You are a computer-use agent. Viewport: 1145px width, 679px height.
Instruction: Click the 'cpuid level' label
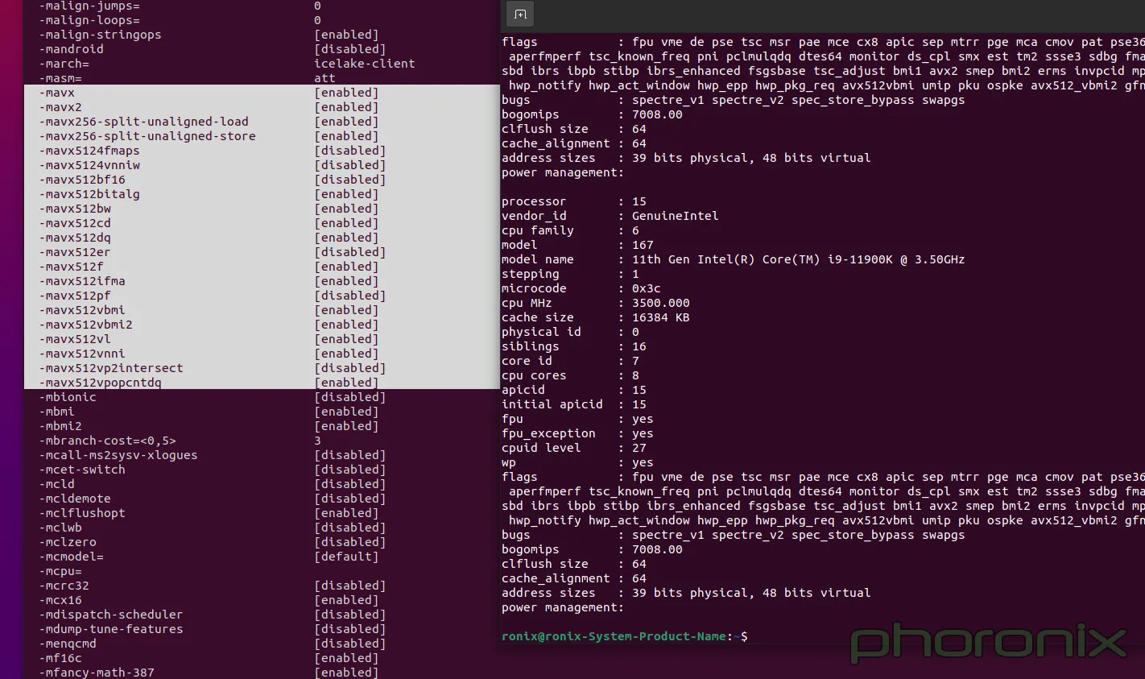pyautogui.click(x=541, y=448)
